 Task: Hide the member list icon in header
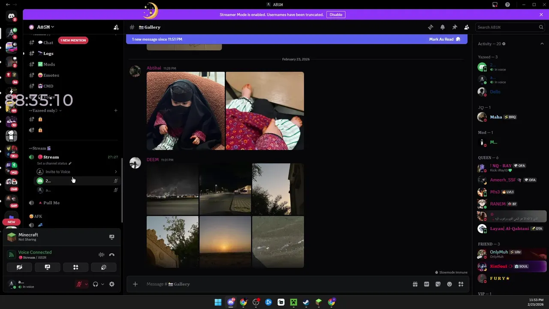467,27
